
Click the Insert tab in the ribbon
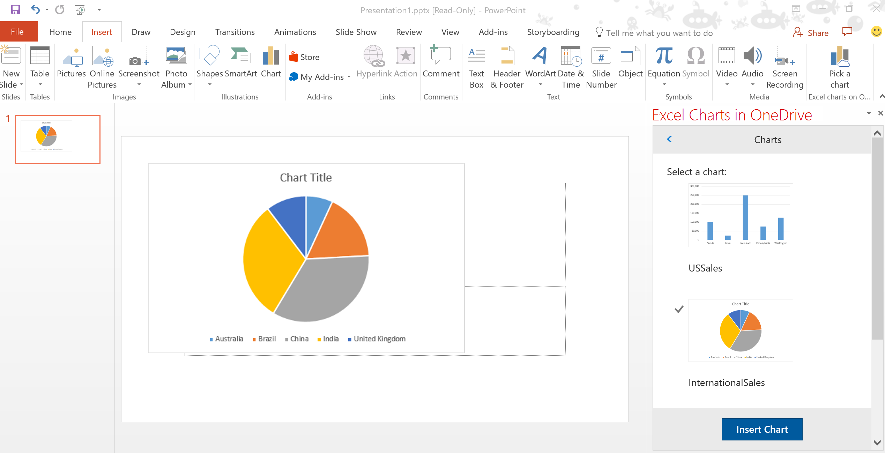(101, 32)
